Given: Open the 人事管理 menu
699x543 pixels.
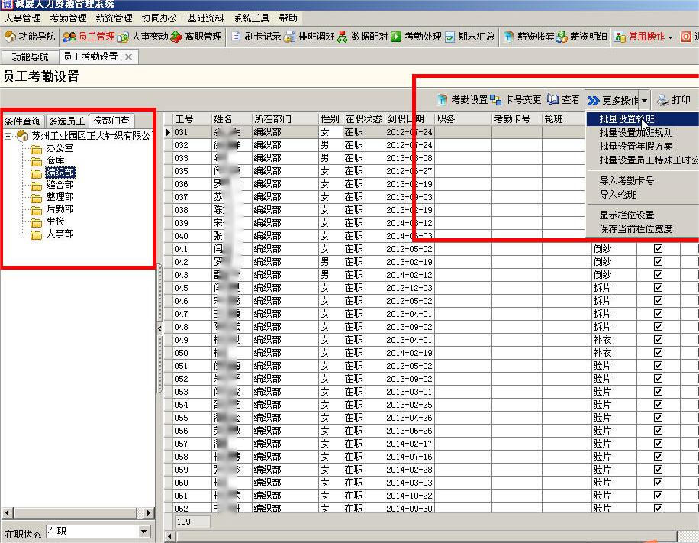Looking at the screenshot, I should click(23, 18).
